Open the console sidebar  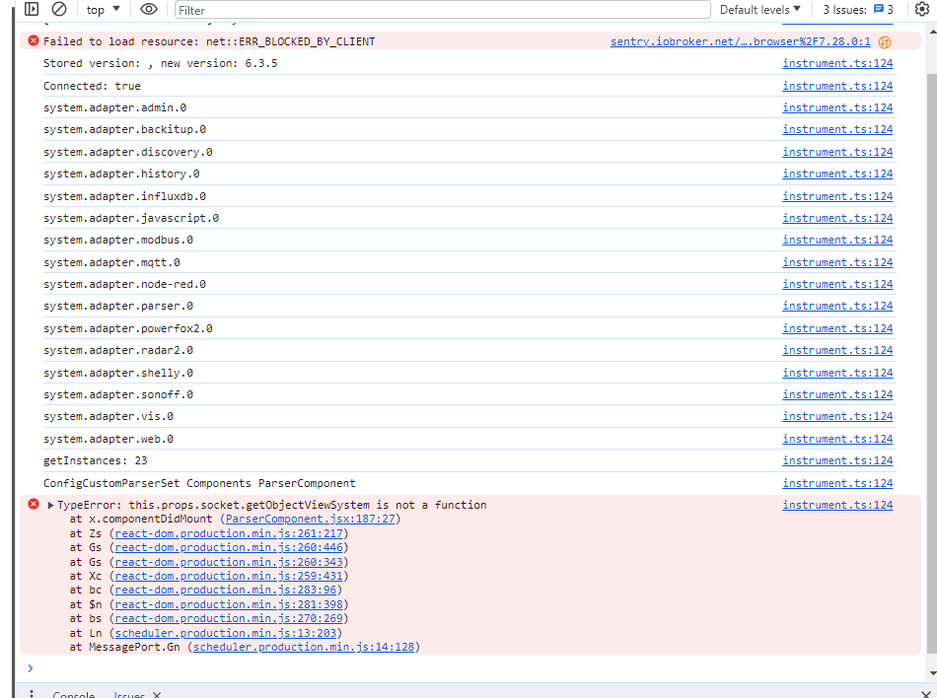30,9
